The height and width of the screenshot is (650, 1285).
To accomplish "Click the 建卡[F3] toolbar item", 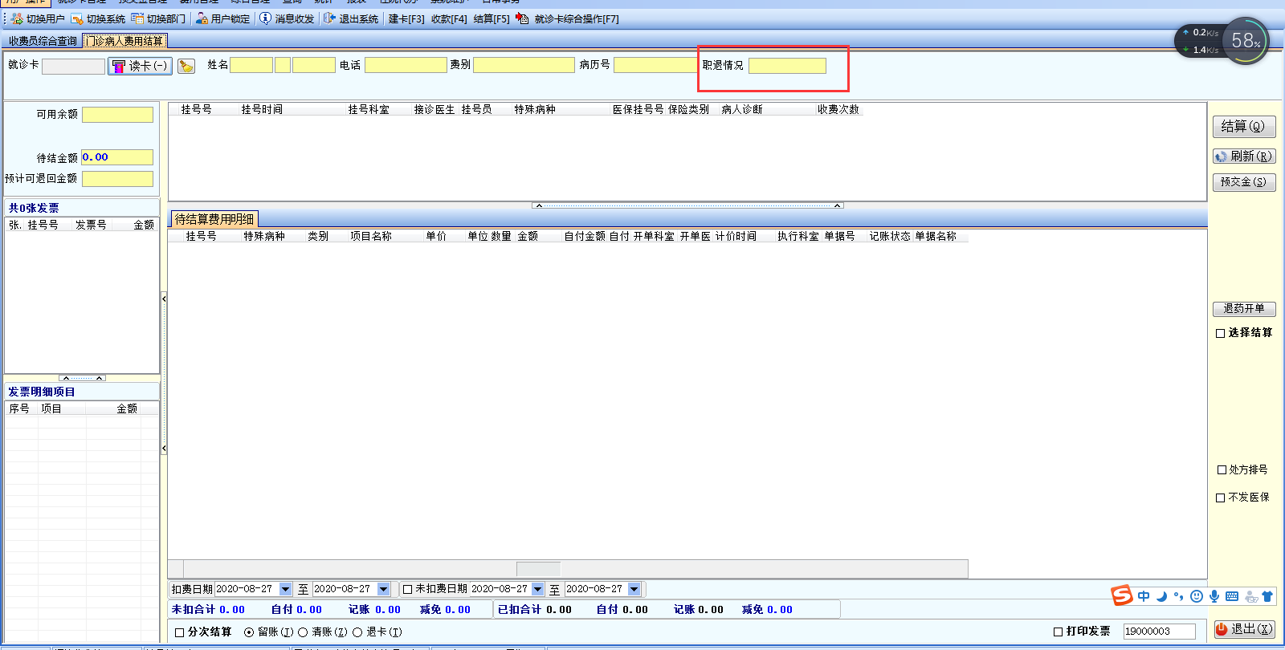I will 406,18.
